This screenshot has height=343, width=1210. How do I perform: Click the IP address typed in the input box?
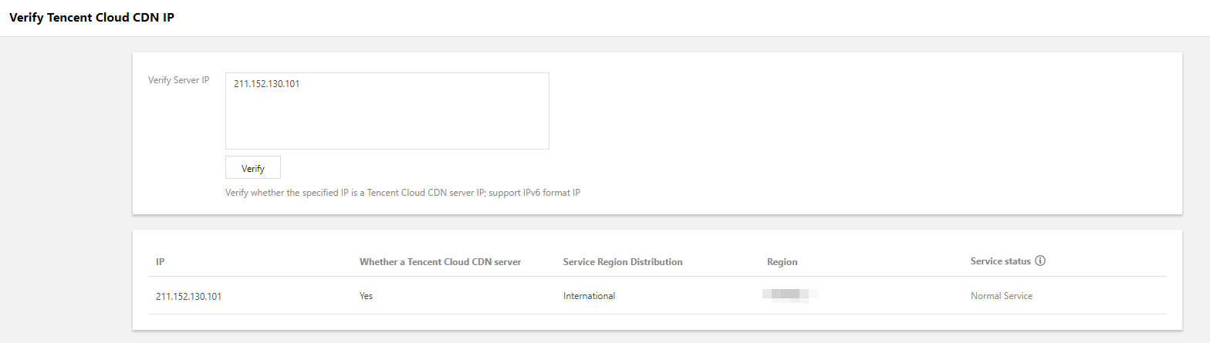(266, 84)
